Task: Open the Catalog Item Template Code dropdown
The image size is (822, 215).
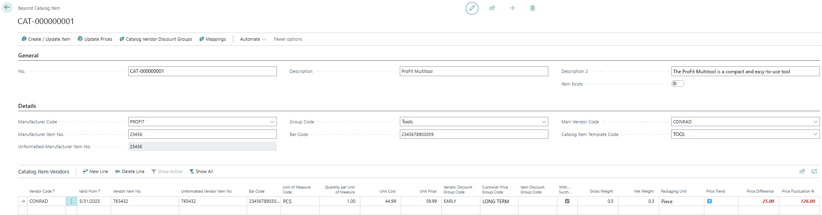Action: coord(815,134)
